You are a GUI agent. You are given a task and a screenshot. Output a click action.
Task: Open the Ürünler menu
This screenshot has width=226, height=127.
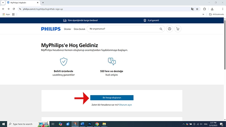tap(67, 29)
